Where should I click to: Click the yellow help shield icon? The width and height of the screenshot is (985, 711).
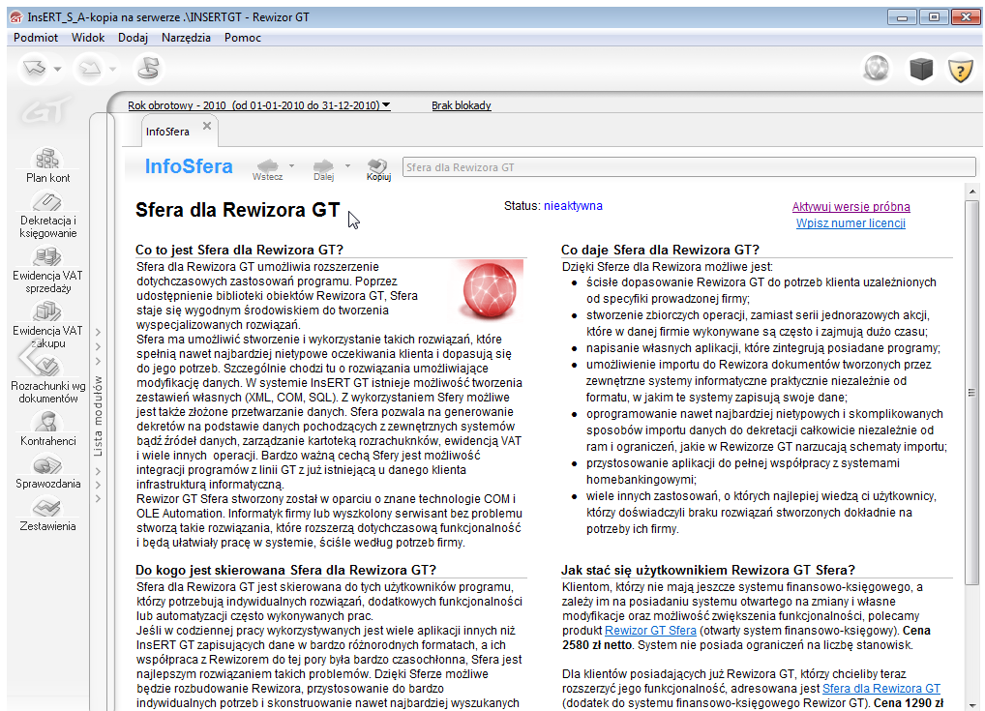[x=959, y=69]
